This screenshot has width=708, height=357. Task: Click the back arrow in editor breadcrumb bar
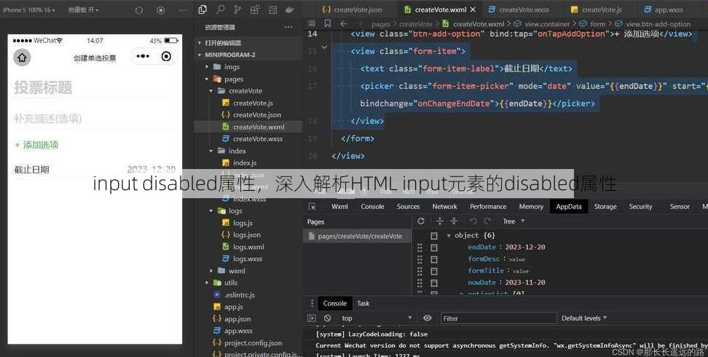pyautogui.click(x=344, y=23)
